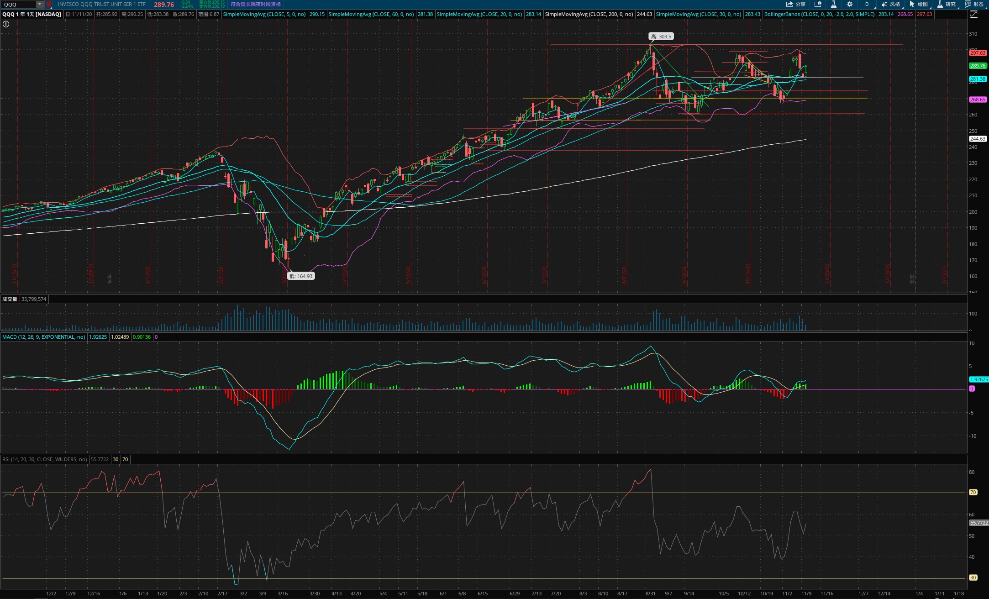Click the 244.63 white price axis tag

(978, 139)
